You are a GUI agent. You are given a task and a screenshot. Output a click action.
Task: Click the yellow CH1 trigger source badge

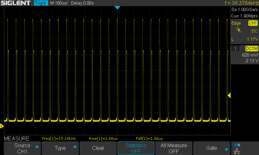(253, 23)
